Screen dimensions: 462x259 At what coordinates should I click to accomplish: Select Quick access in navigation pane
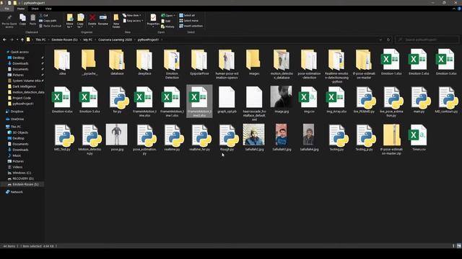(x=19, y=52)
